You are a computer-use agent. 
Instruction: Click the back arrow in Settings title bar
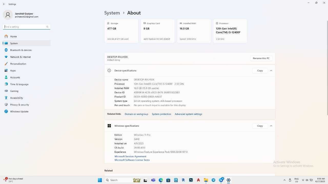(x=4, y=4)
